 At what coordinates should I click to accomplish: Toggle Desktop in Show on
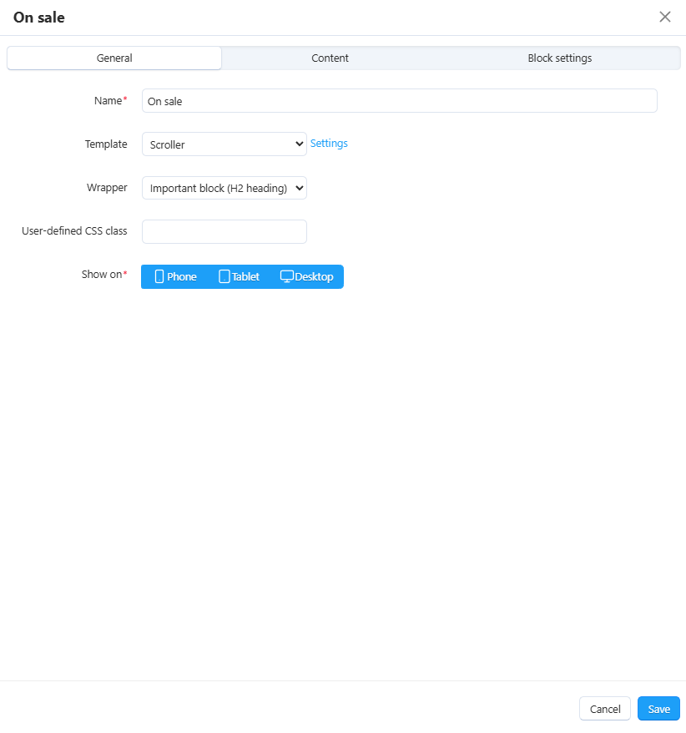click(x=306, y=276)
